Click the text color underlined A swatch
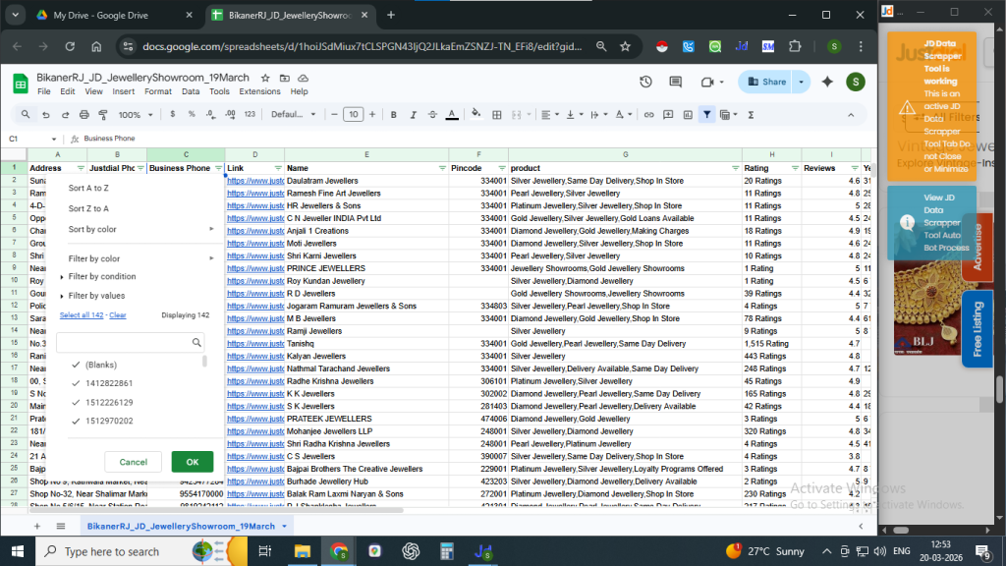The image size is (1006, 566). click(451, 114)
